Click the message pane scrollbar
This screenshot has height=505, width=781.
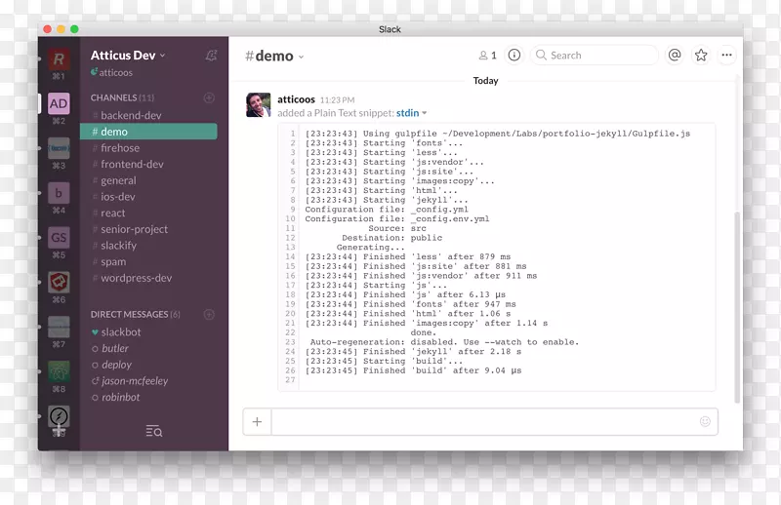pyautogui.click(x=737, y=307)
